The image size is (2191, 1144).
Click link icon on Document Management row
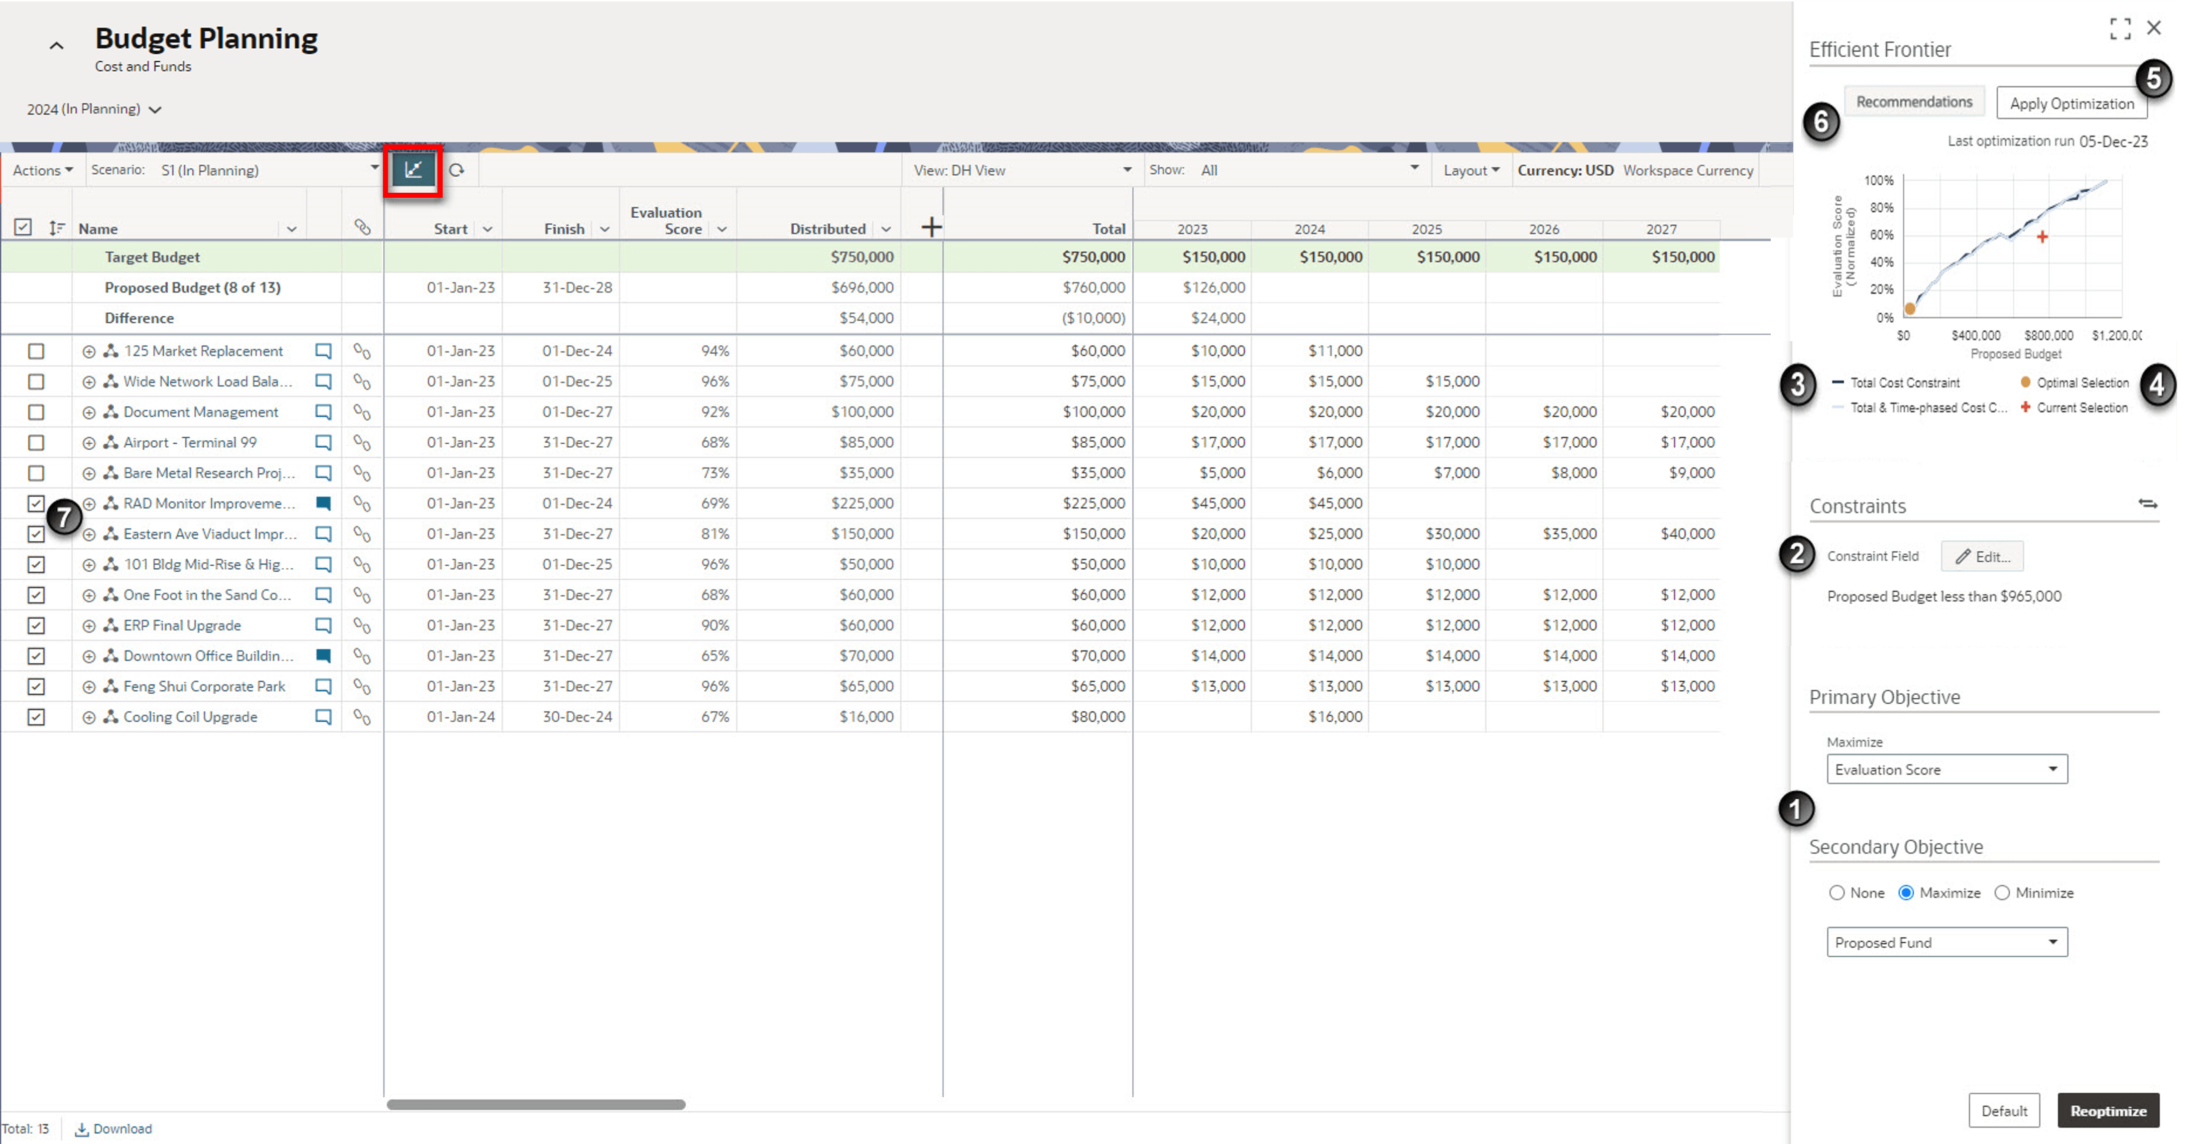pos(362,412)
